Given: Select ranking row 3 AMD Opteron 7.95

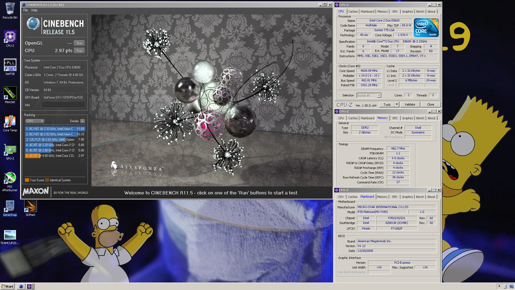Looking at the screenshot, I should [x=55, y=140].
